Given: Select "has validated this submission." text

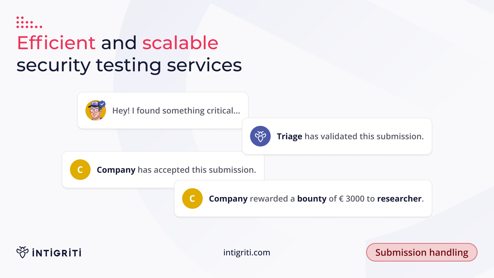Looking at the screenshot, I should pyautogui.click(x=364, y=136).
